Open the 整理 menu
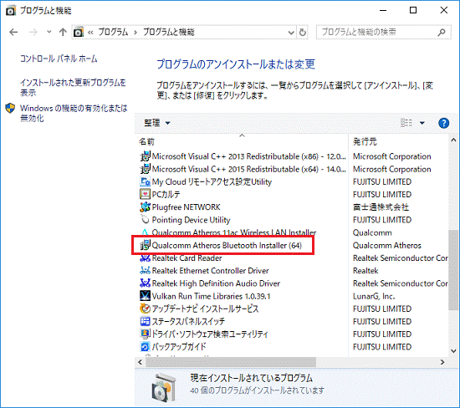 point(157,123)
